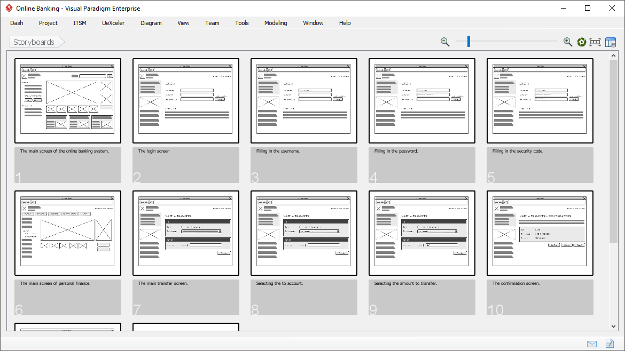The width and height of the screenshot is (625, 351).
Task: Click caption 'The main transfer screen.'
Action: pyautogui.click(x=163, y=283)
